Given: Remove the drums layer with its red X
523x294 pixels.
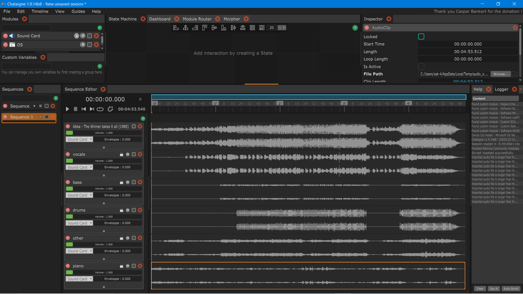Looking at the screenshot, I should (140, 210).
